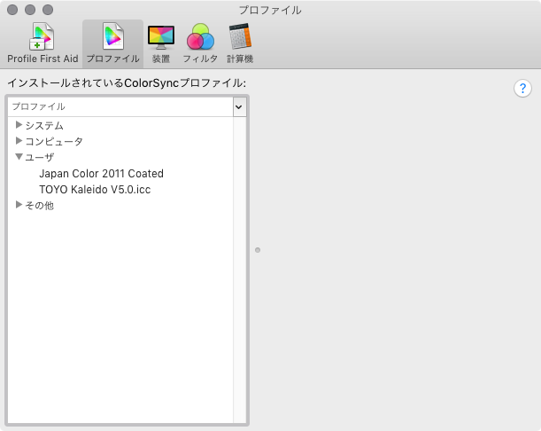Image resolution: width=541 pixels, height=431 pixels.
Task: Collapse the ユーザ group triangle
Action: click(x=19, y=157)
